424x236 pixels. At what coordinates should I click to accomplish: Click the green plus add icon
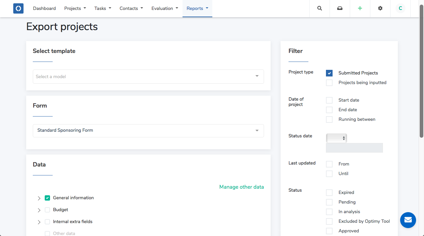[360, 8]
